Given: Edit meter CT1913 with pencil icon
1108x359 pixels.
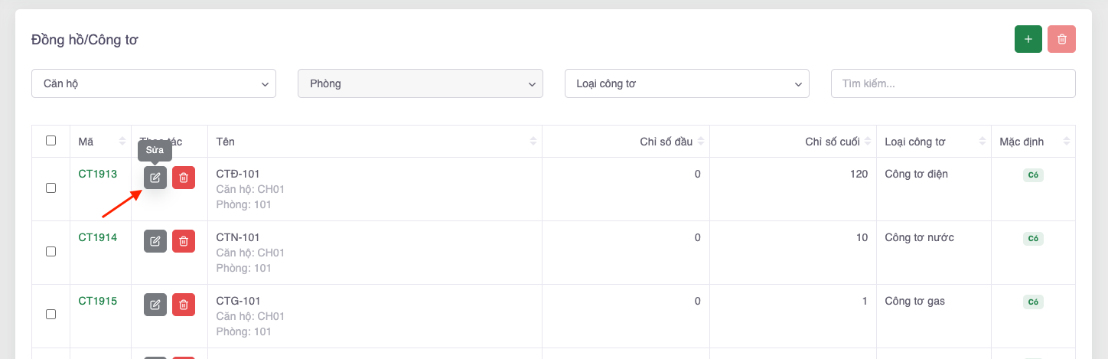Looking at the screenshot, I should (x=155, y=178).
